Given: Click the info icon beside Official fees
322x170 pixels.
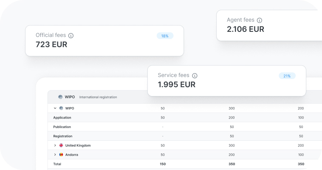Looking at the screenshot, I should pos(71,36).
